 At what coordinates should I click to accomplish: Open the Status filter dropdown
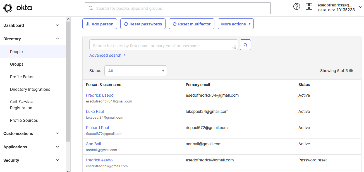(x=135, y=71)
